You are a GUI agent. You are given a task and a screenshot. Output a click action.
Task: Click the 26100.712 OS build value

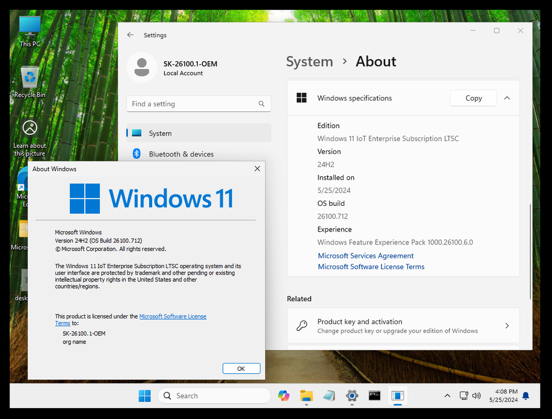333,216
